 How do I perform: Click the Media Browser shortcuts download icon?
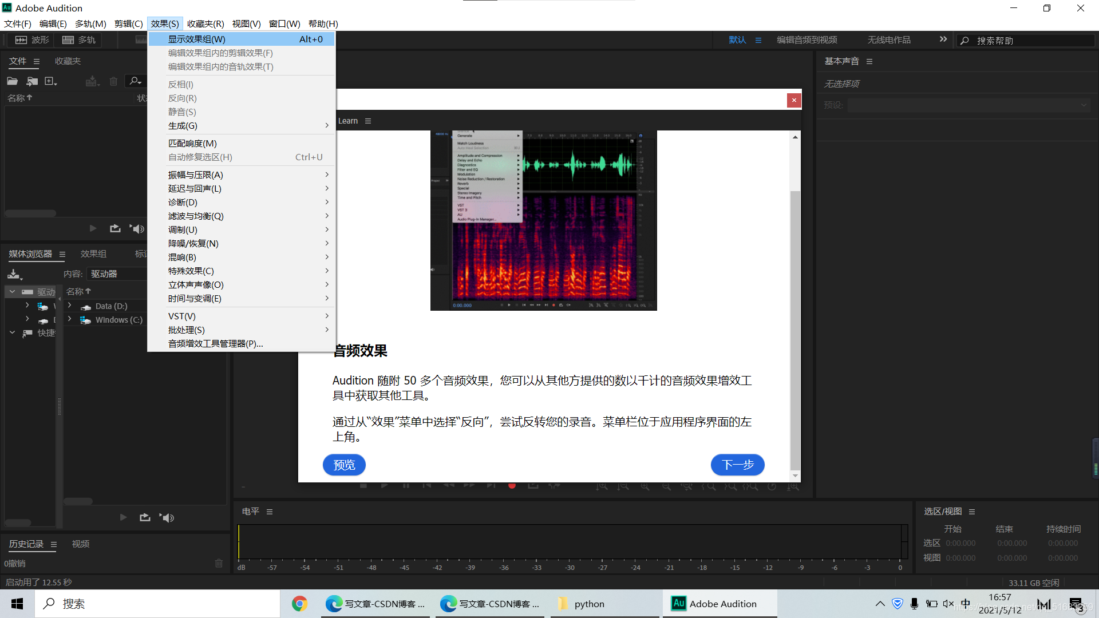14,274
